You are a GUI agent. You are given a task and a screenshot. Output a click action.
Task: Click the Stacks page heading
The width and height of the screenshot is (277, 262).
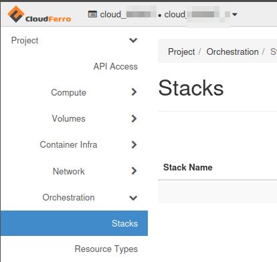click(x=191, y=88)
